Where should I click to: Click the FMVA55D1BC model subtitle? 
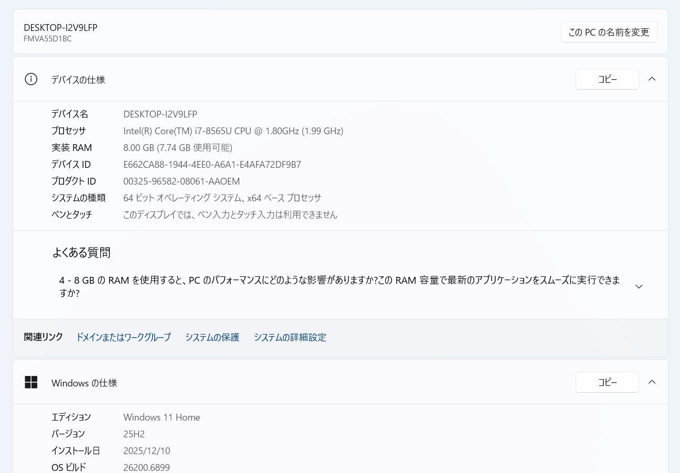point(48,38)
